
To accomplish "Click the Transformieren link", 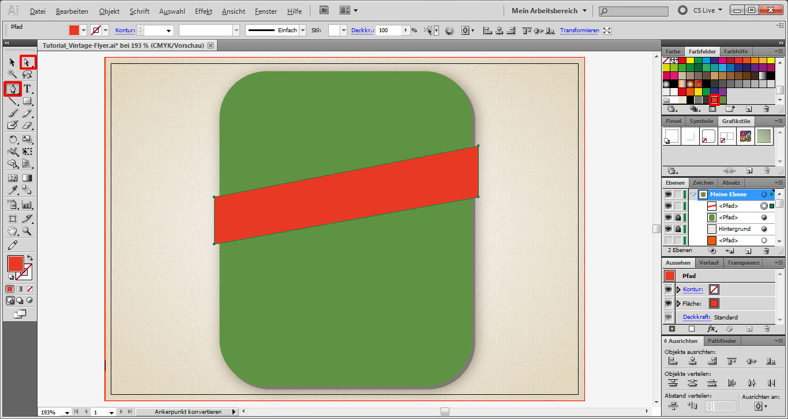I will pyautogui.click(x=579, y=31).
